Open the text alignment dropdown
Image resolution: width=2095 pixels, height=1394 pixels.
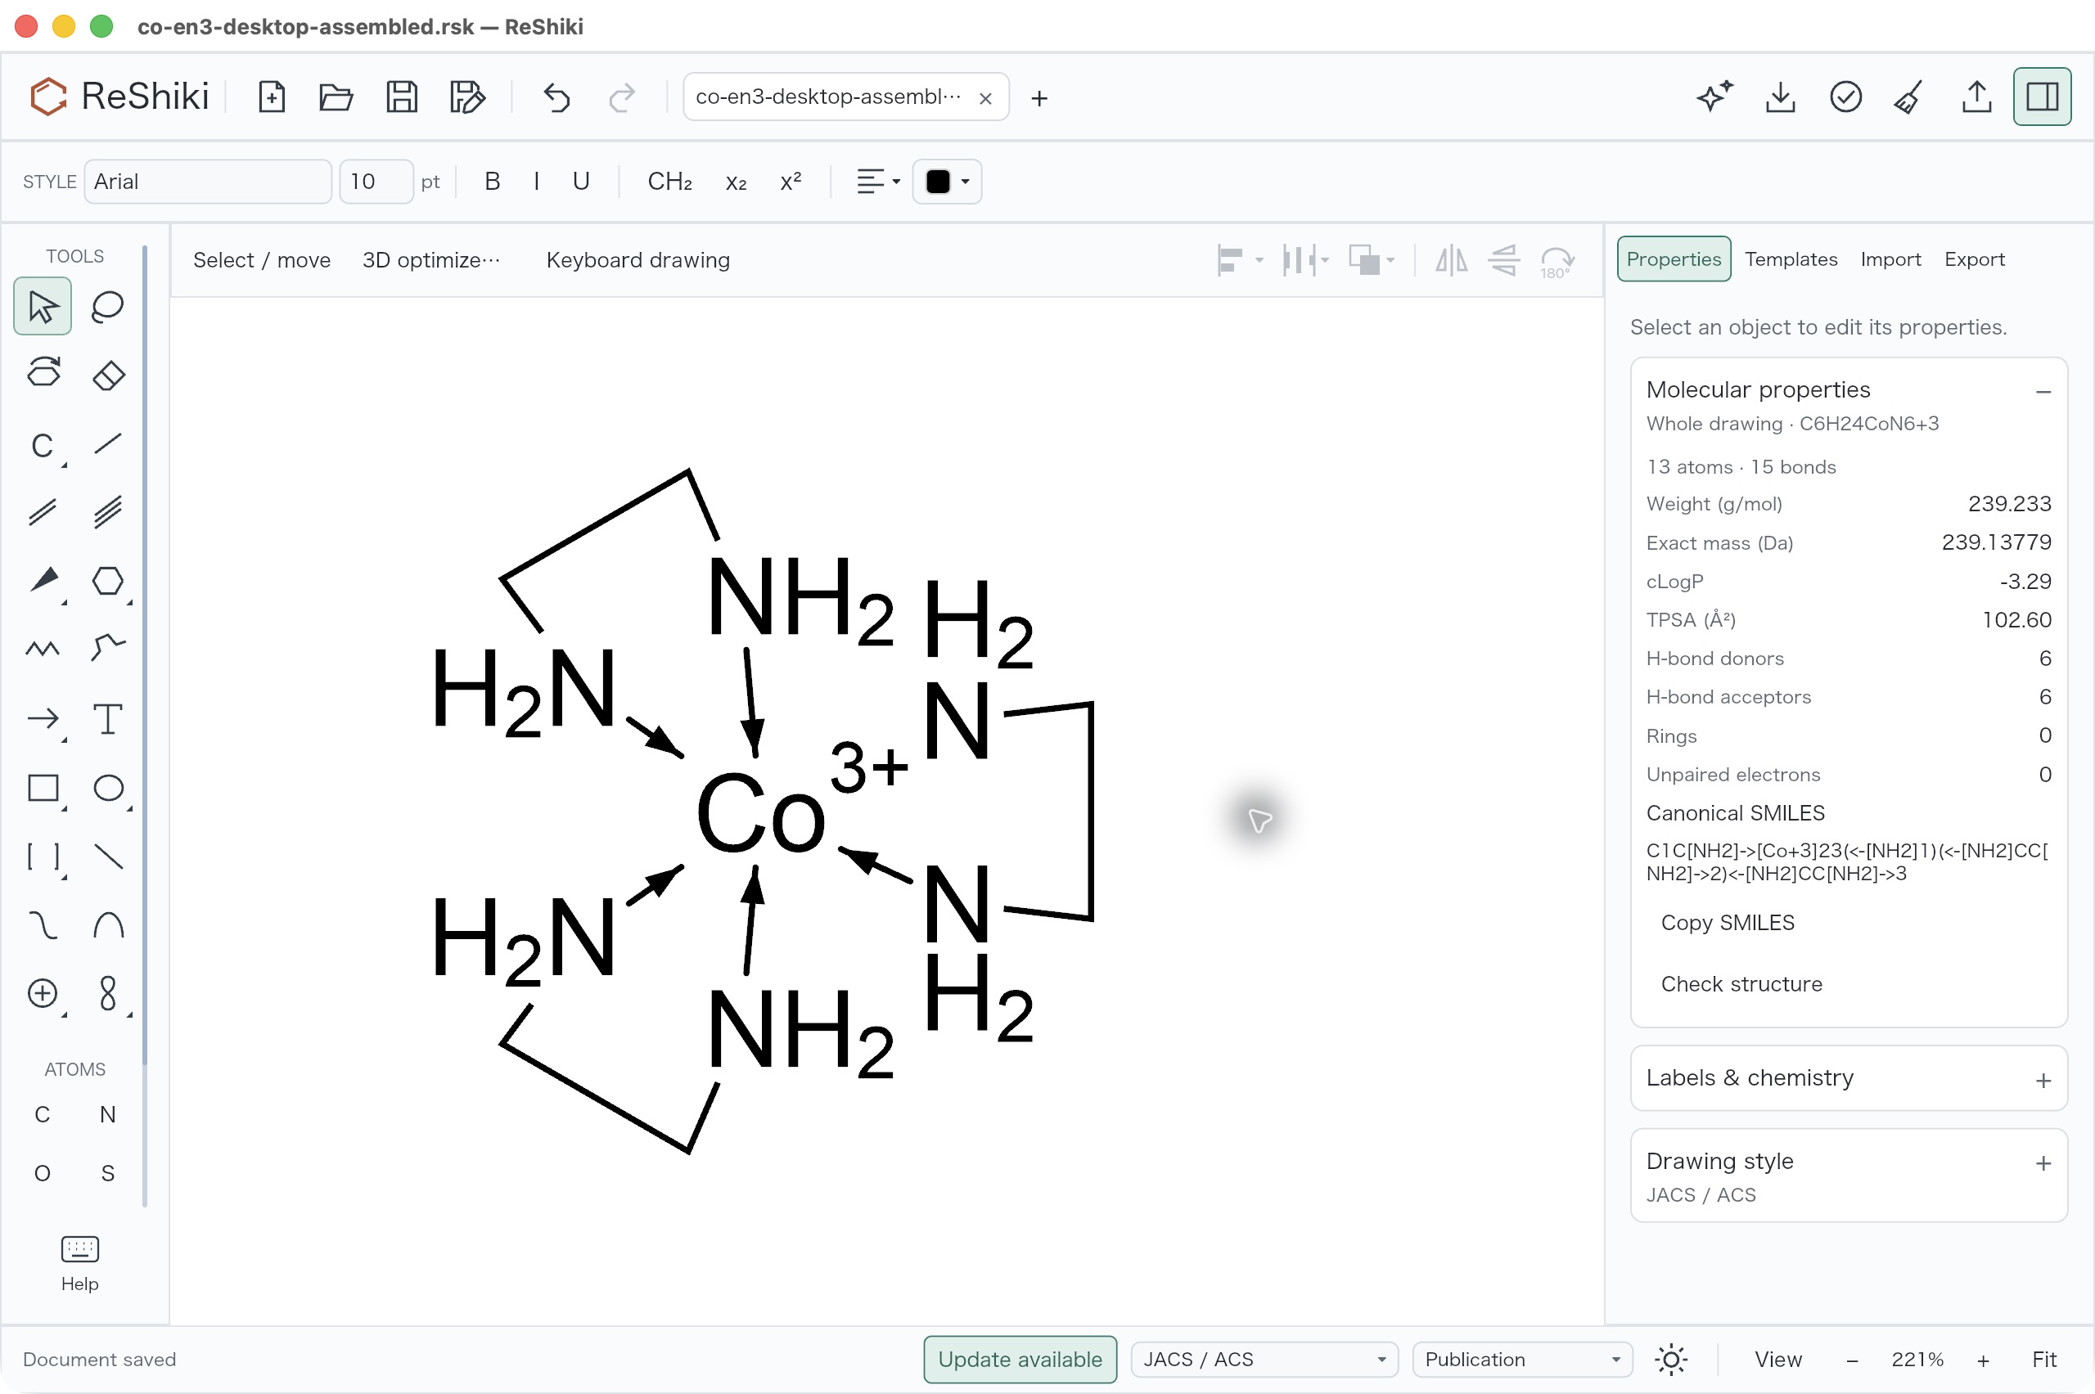point(877,182)
